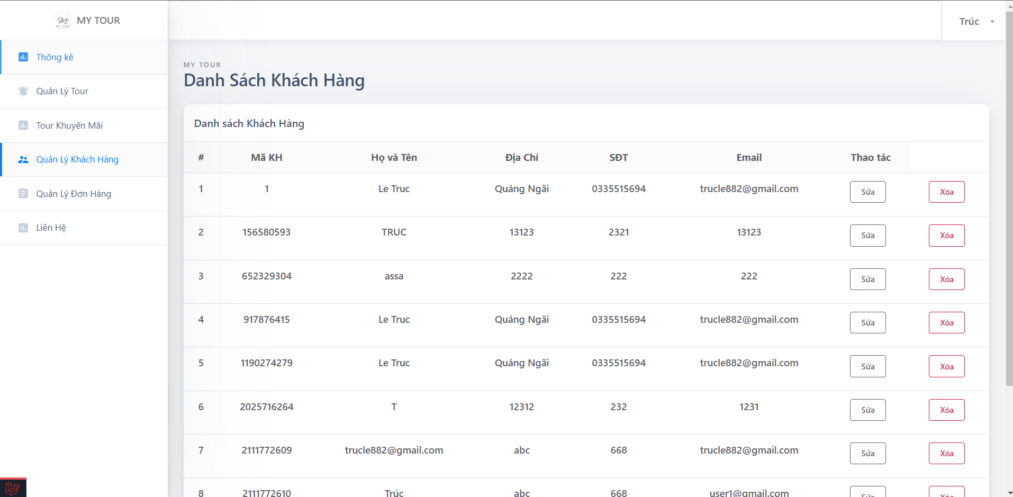Click the Liên Hệ sidebar icon
The width and height of the screenshot is (1013, 497).
[23, 228]
